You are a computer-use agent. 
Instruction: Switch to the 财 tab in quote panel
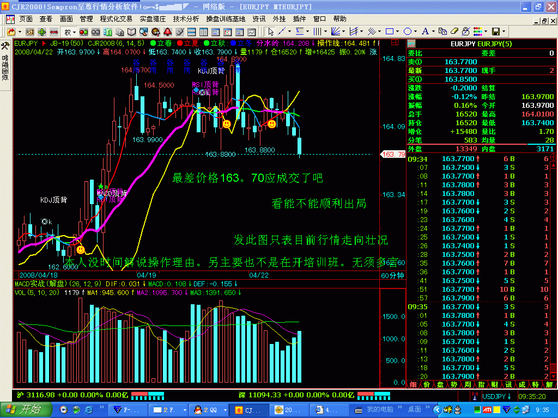[x=495, y=385]
